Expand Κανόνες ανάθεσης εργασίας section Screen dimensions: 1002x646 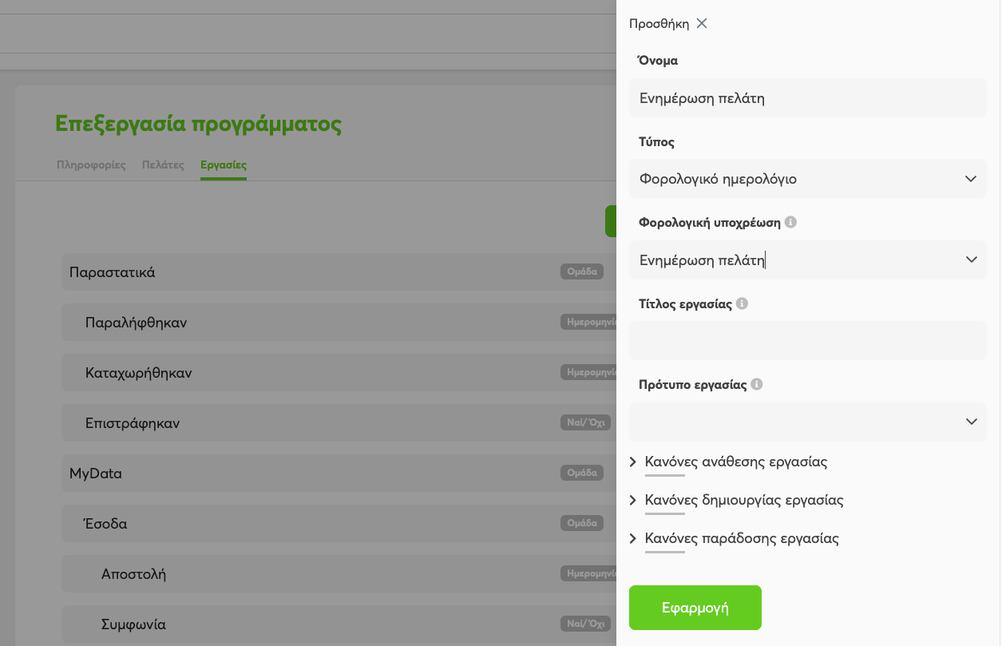pyautogui.click(x=735, y=462)
